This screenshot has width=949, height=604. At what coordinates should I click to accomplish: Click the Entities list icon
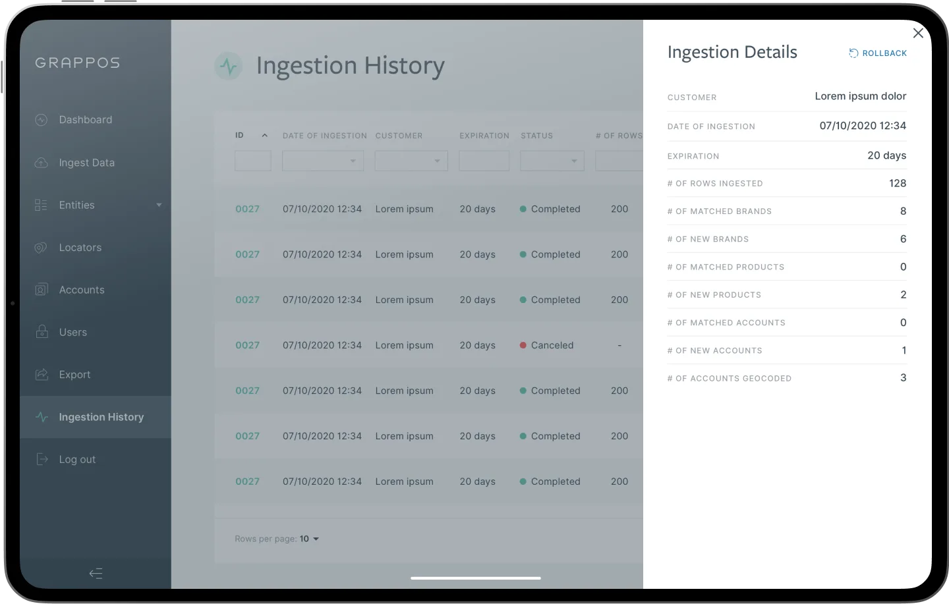[x=42, y=205]
